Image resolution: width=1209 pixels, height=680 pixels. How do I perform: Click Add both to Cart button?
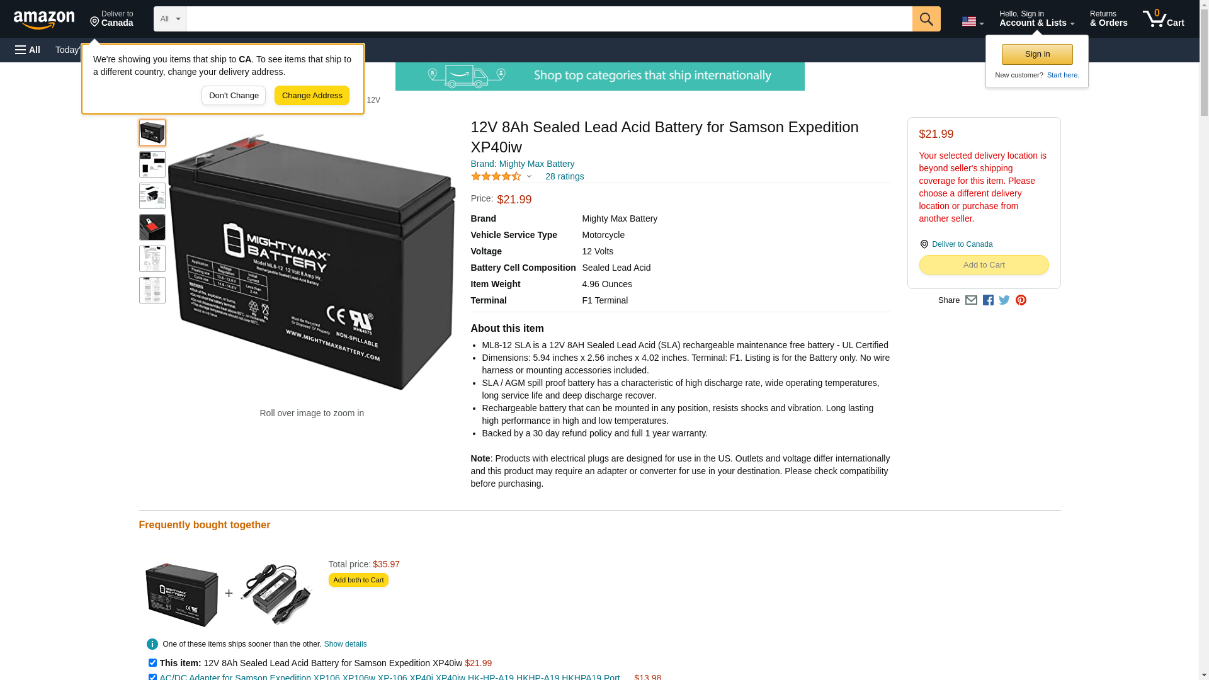click(x=358, y=580)
